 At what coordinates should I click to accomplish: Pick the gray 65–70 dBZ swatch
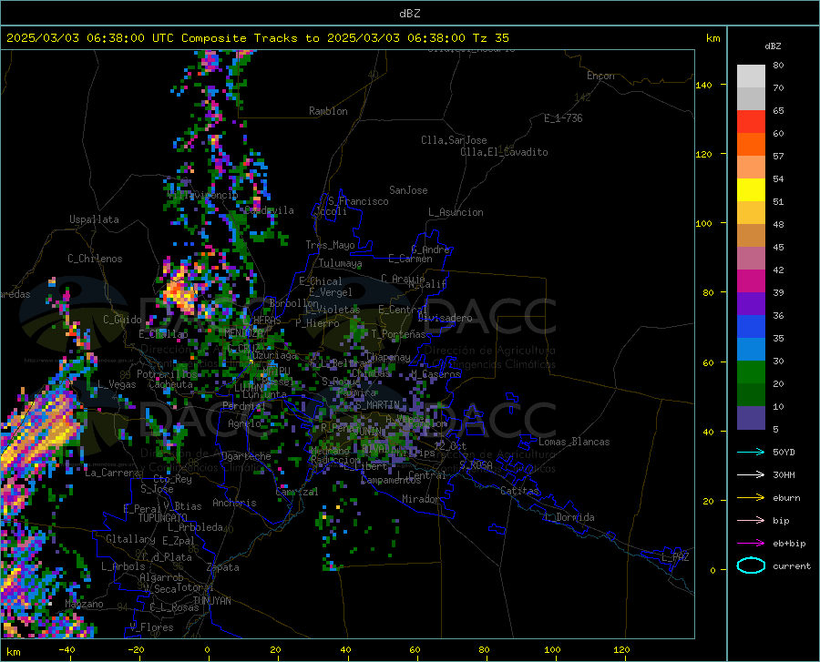coord(751,99)
